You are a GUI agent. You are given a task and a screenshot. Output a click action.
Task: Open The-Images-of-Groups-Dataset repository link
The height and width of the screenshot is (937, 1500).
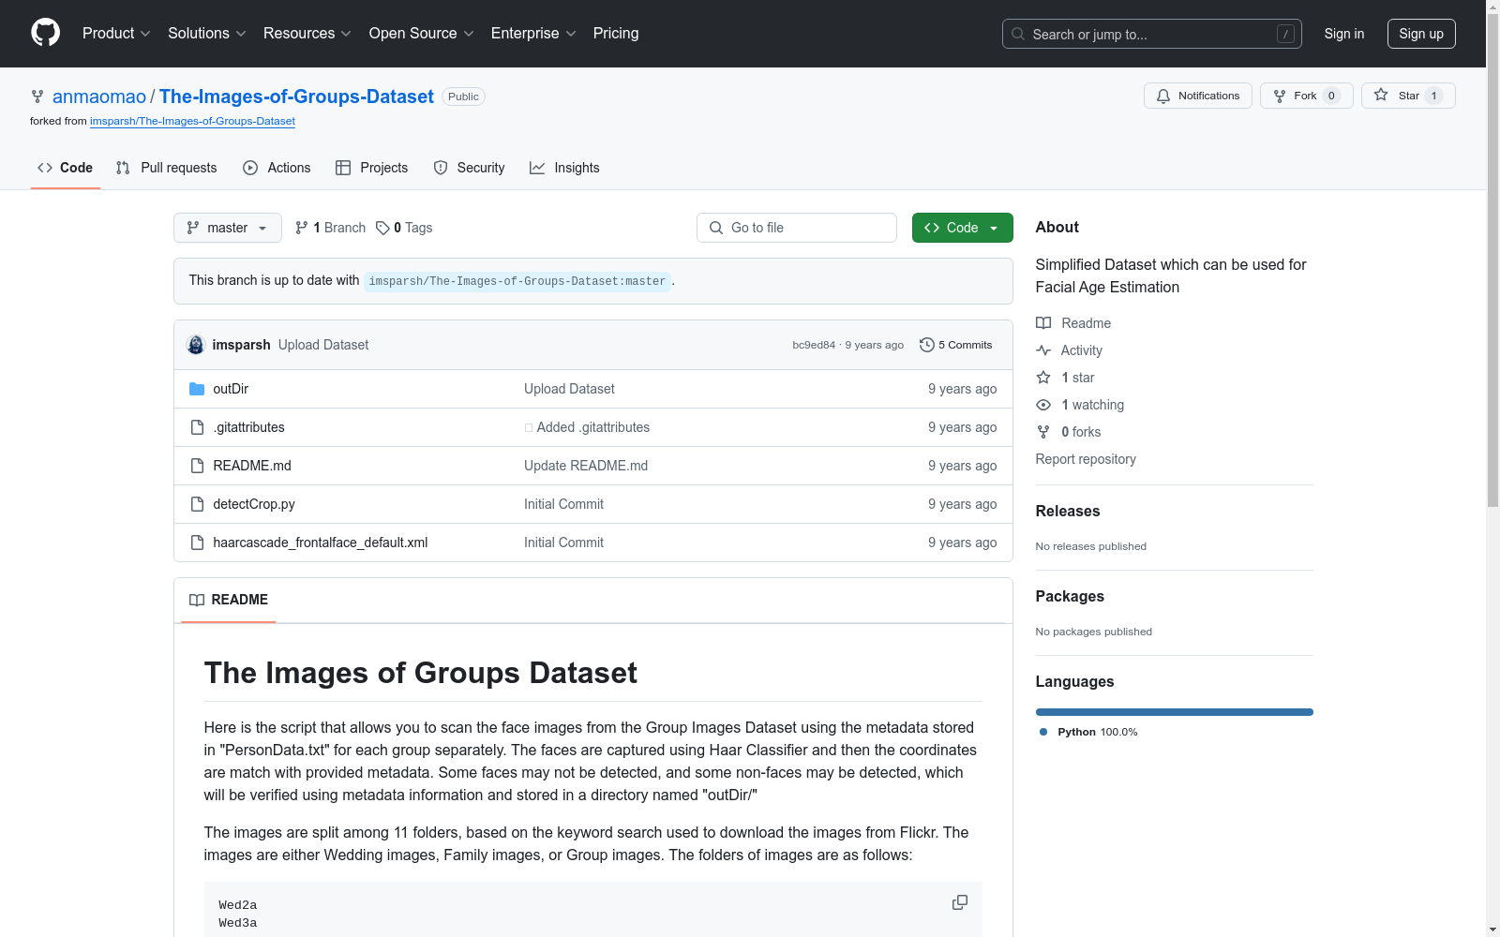point(296,97)
